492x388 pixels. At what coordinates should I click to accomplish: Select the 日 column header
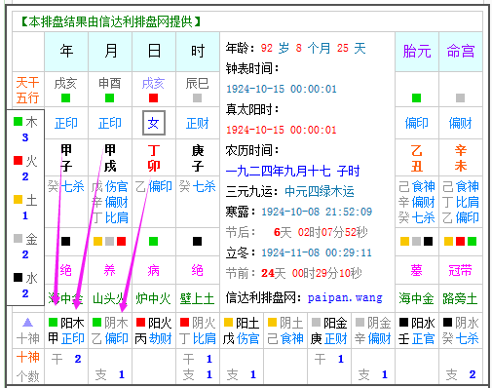(154, 52)
